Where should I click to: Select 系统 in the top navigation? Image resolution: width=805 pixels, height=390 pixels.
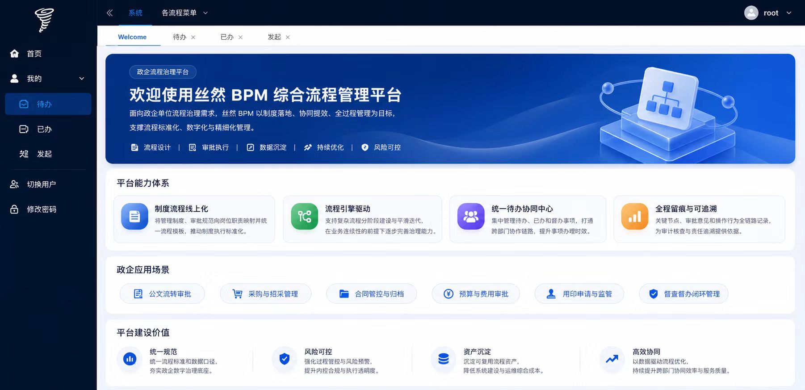[x=135, y=13]
